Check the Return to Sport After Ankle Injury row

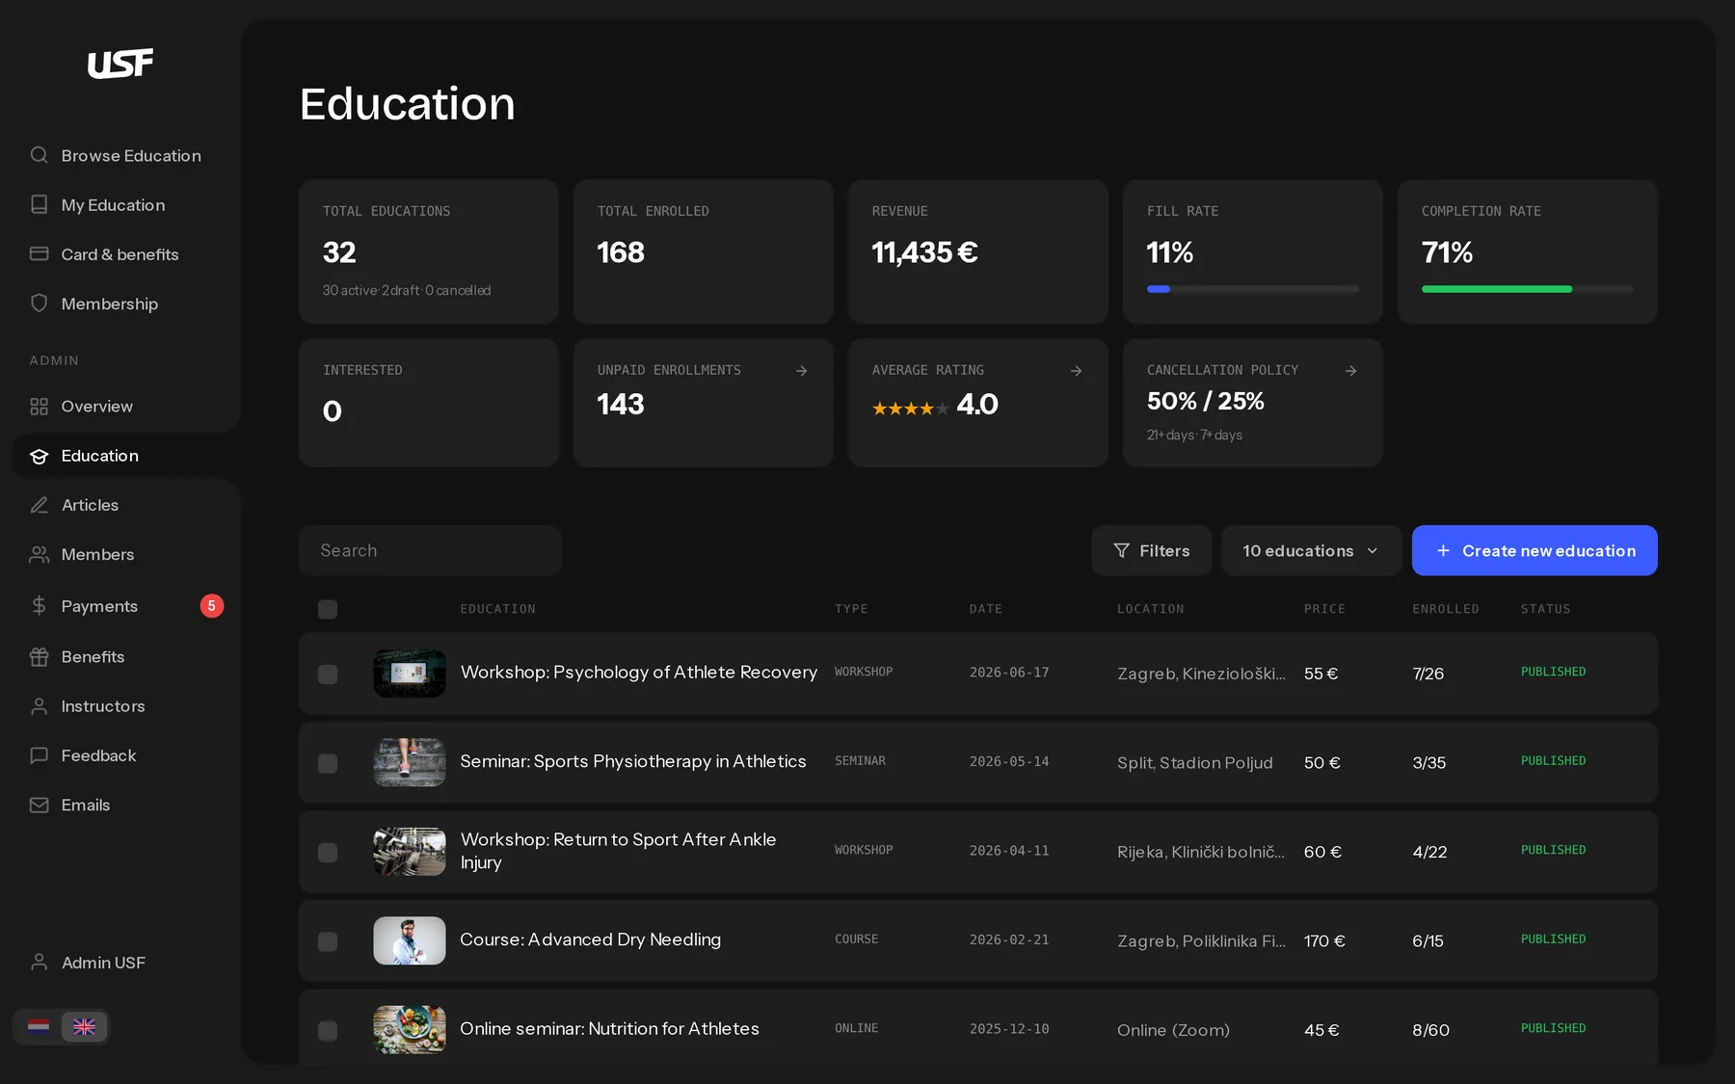click(328, 852)
